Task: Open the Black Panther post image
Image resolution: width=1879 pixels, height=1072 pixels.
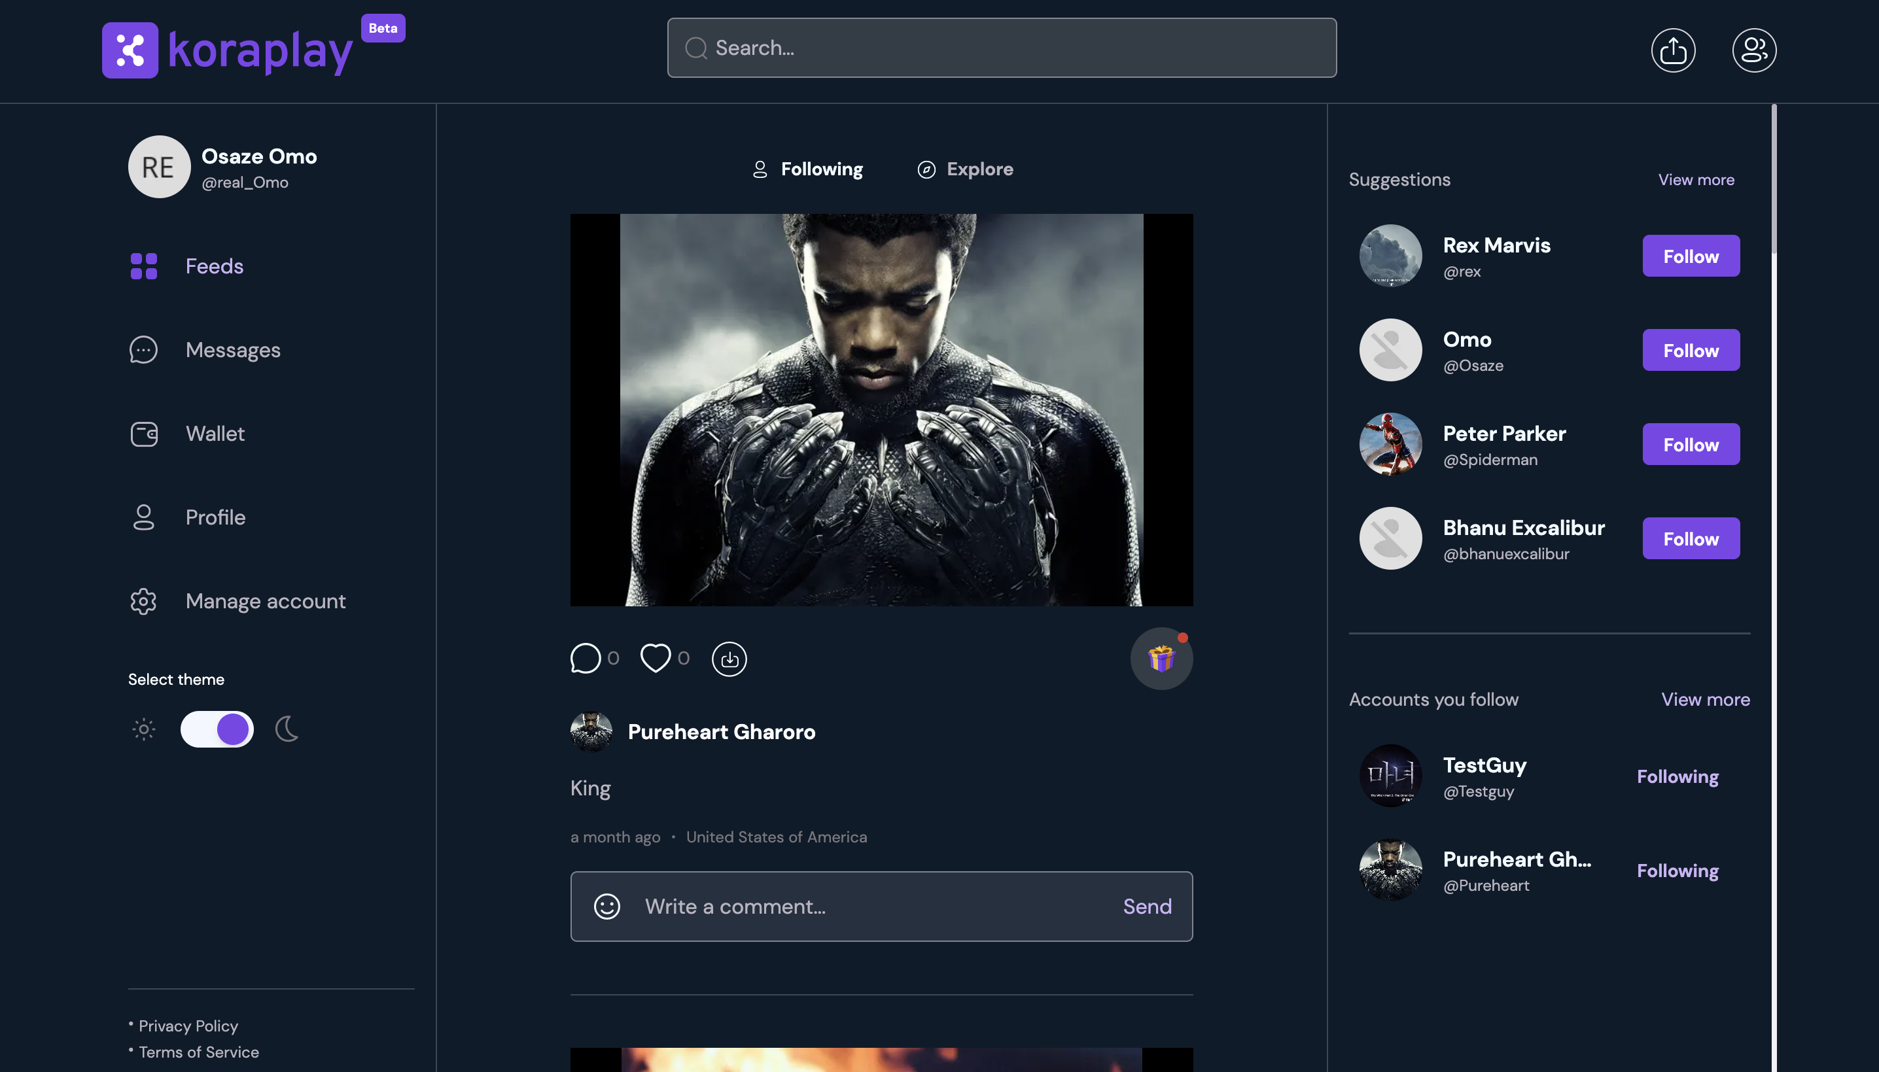Action: click(x=881, y=410)
